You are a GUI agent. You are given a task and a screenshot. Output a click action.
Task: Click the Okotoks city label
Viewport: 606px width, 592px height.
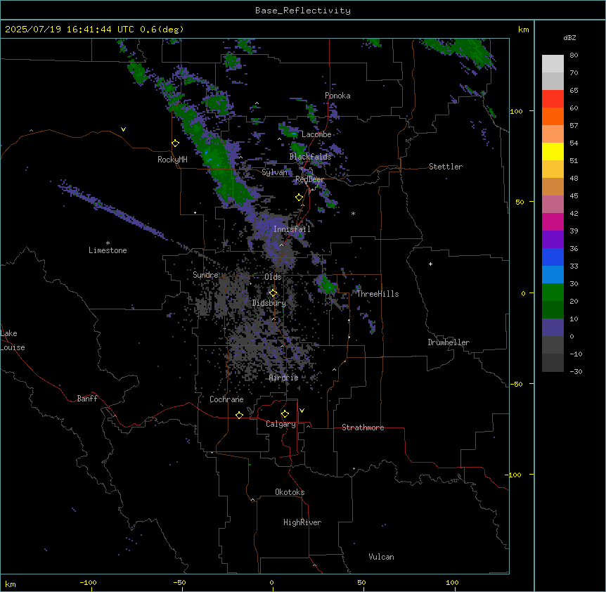click(290, 492)
